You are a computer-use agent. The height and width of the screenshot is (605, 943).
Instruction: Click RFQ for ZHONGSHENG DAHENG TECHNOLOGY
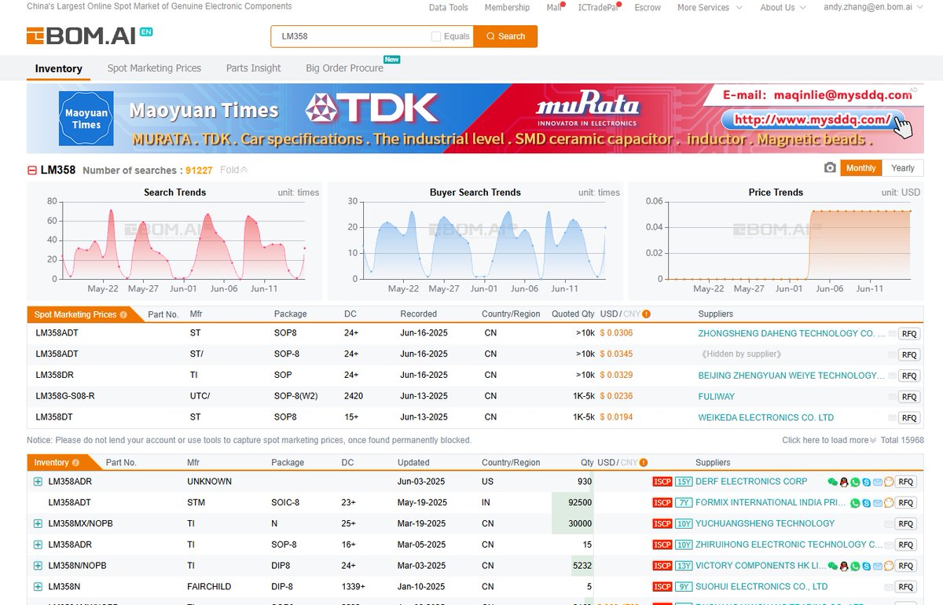coord(908,334)
